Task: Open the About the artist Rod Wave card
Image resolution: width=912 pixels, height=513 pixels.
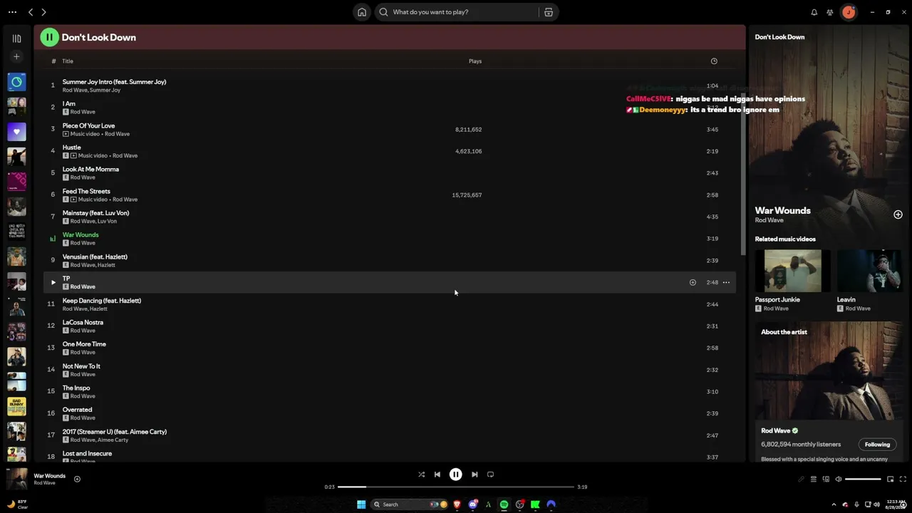Action: tap(829, 392)
